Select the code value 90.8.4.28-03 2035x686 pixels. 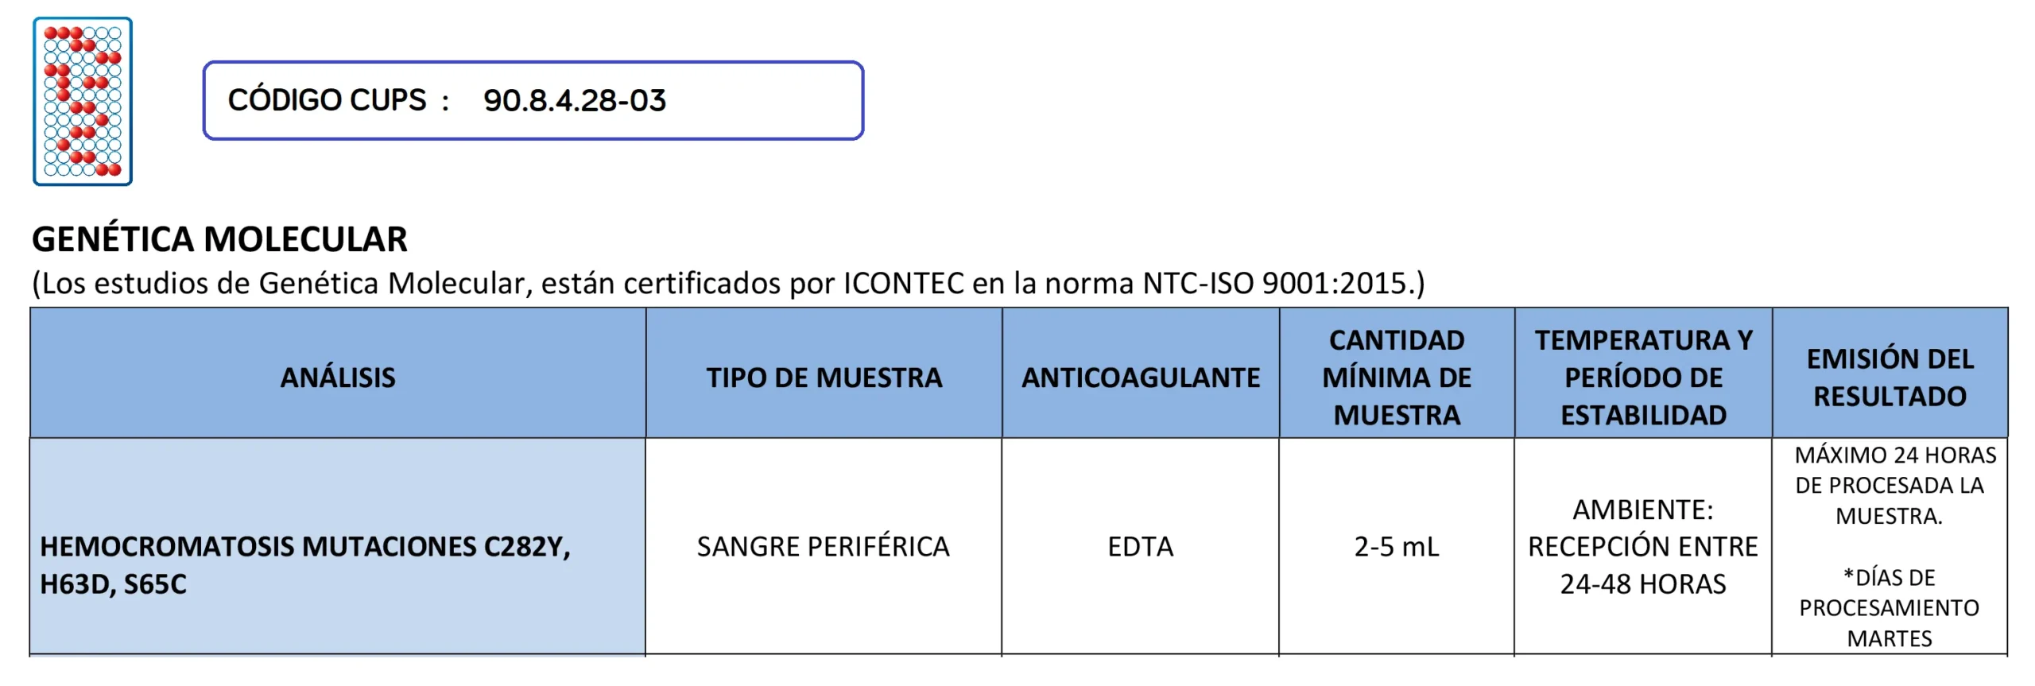coord(574,101)
